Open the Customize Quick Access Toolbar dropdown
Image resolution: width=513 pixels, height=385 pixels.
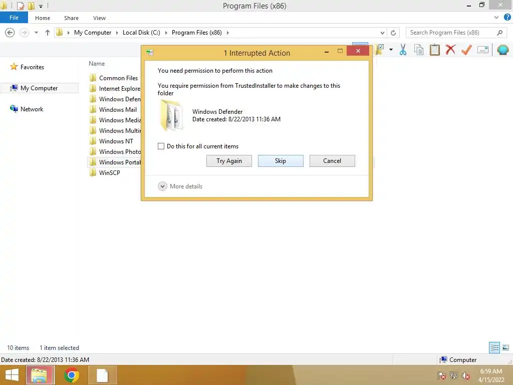pyautogui.click(x=41, y=6)
